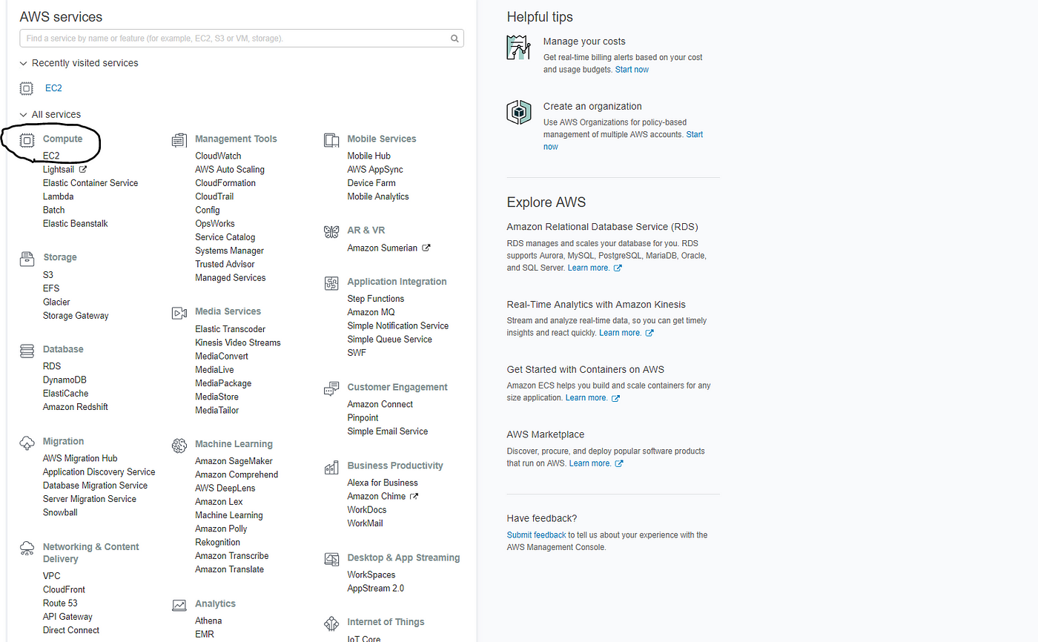
Task: Open Elastic Container Service
Action: click(x=90, y=183)
